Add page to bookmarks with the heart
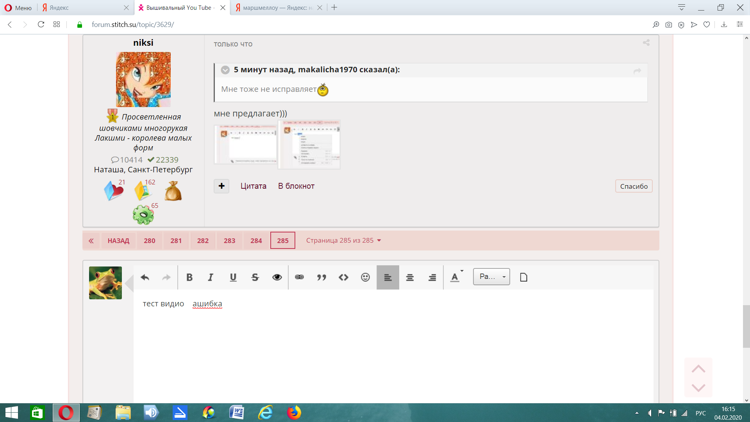 [707, 25]
